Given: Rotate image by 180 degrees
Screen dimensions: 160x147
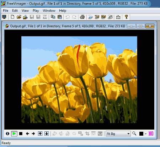Looking at the screenshot, I should click(68, 134).
